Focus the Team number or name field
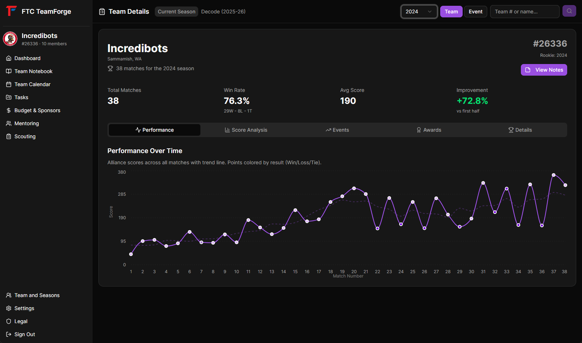This screenshot has height=343, width=582. click(524, 12)
